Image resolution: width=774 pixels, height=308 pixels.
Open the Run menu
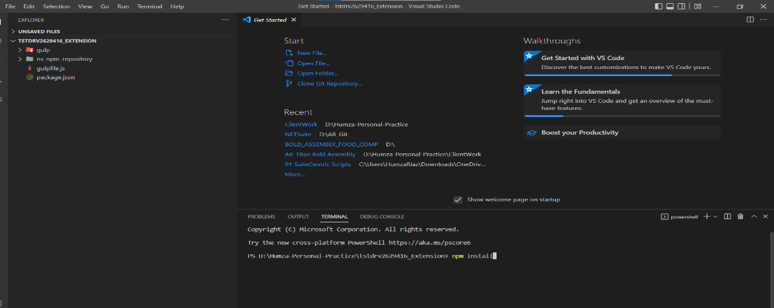[123, 6]
